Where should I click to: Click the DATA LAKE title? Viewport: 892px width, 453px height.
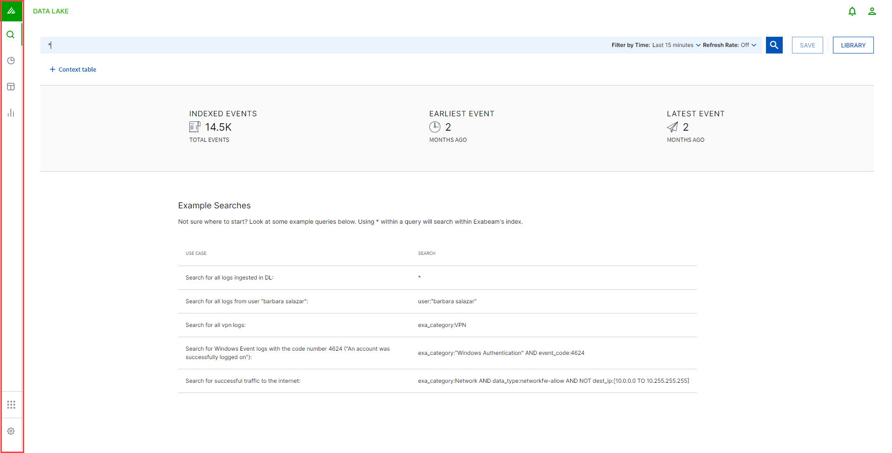pos(51,11)
